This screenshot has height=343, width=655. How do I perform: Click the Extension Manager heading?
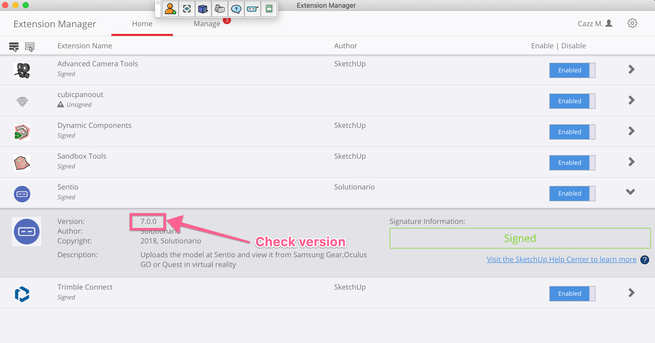click(x=55, y=24)
